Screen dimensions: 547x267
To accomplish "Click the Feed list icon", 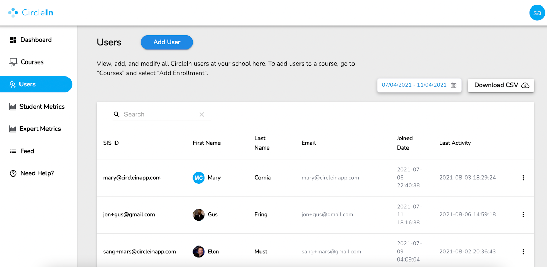I will (x=13, y=151).
